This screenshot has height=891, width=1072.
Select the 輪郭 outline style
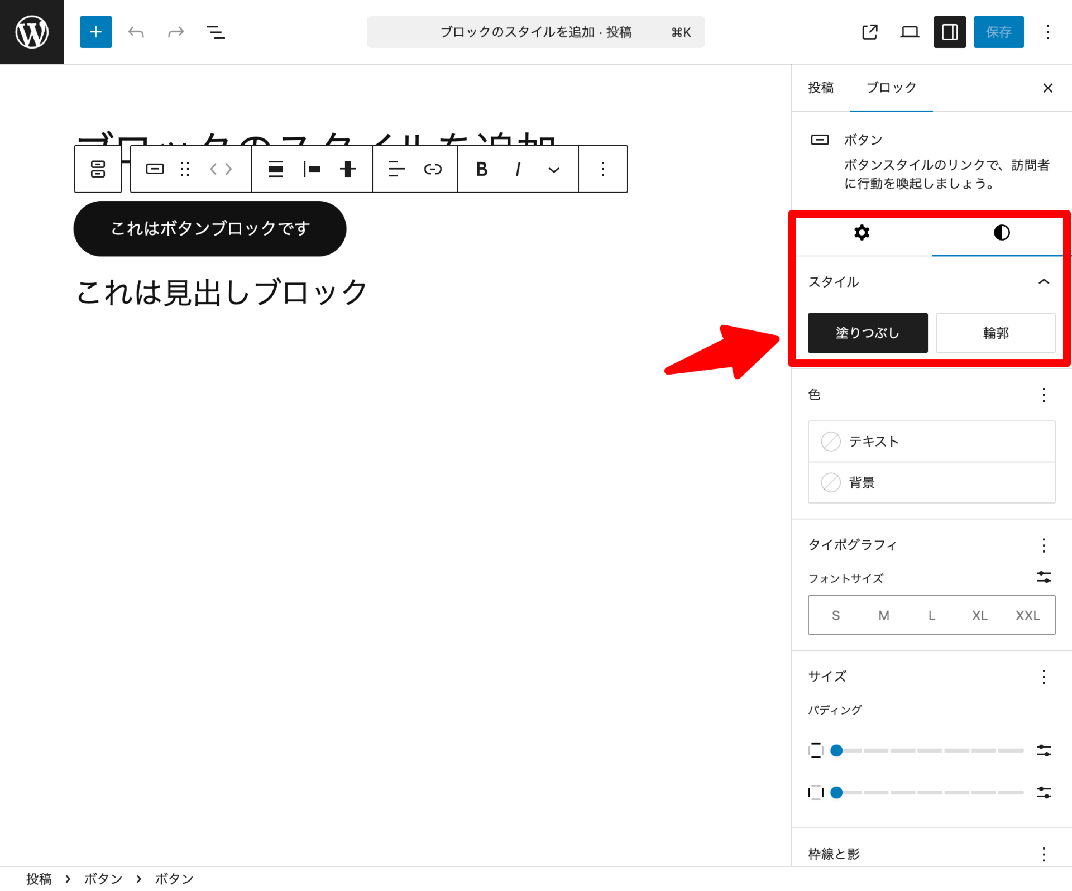[995, 333]
